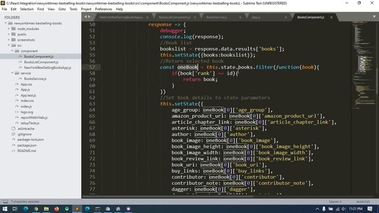The image size is (379, 213).
Task: Open Task View on the taskbar
Action: click(x=15, y=209)
